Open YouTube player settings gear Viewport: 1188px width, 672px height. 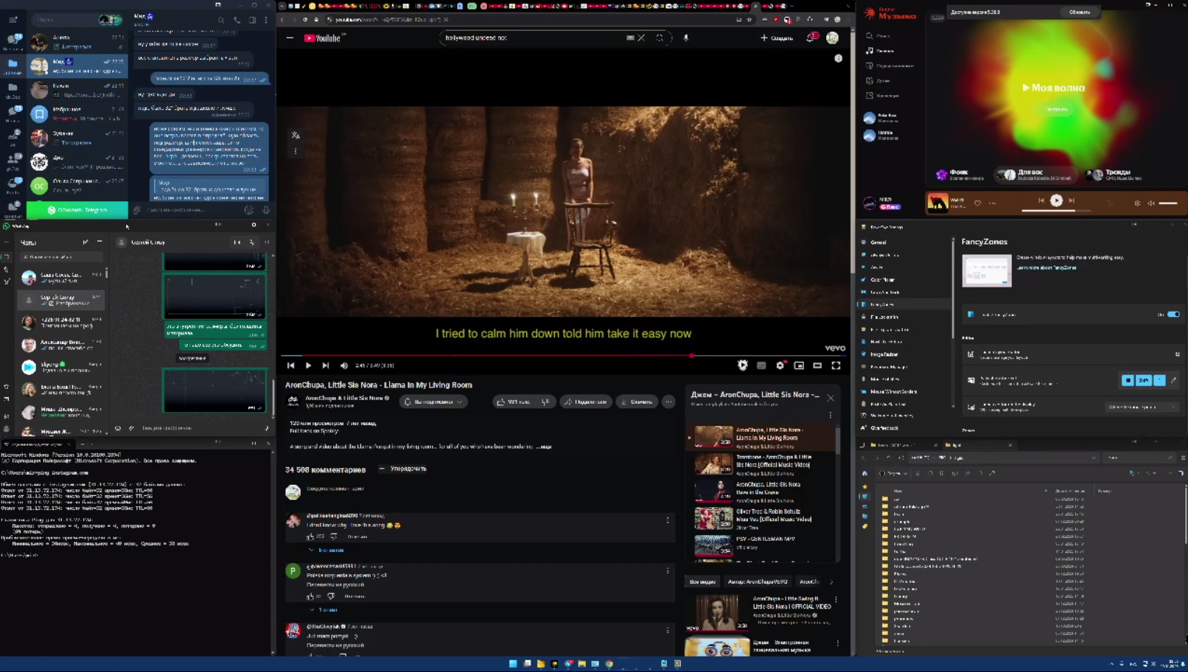click(780, 365)
